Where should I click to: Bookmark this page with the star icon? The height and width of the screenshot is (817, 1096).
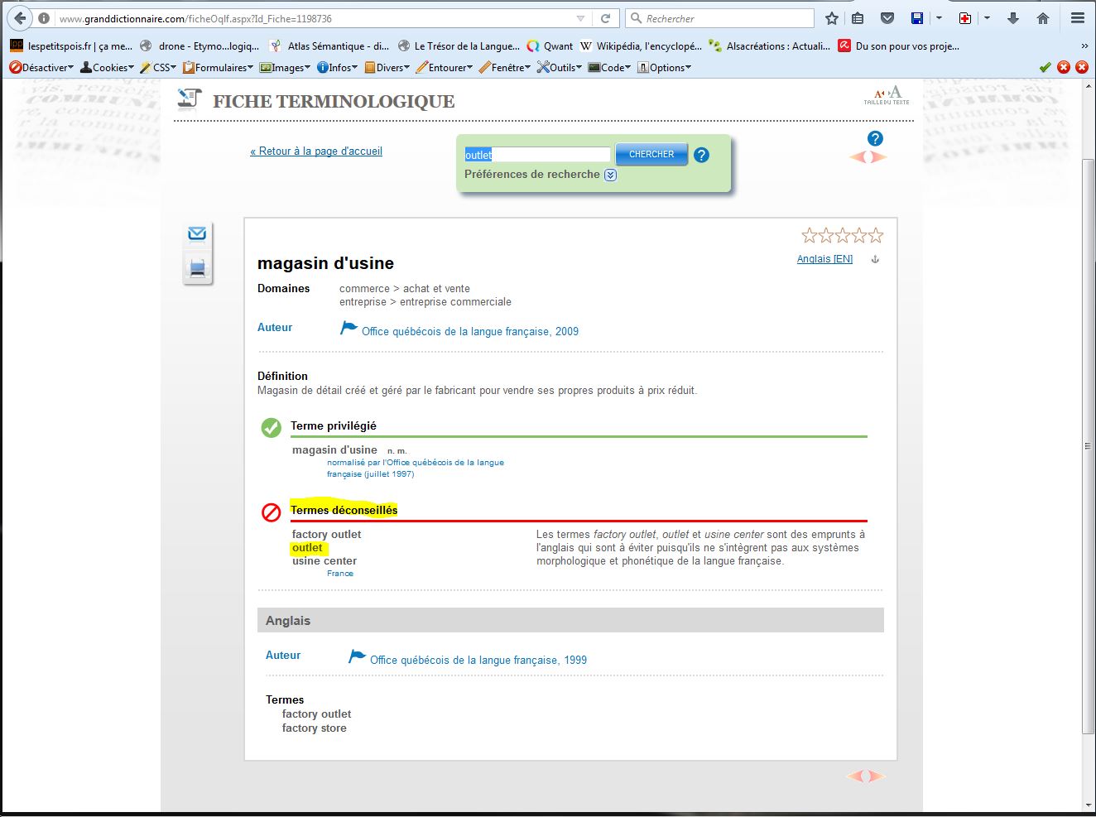(x=832, y=18)
